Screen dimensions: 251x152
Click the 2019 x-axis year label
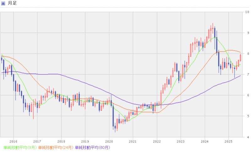click(85, 142)
